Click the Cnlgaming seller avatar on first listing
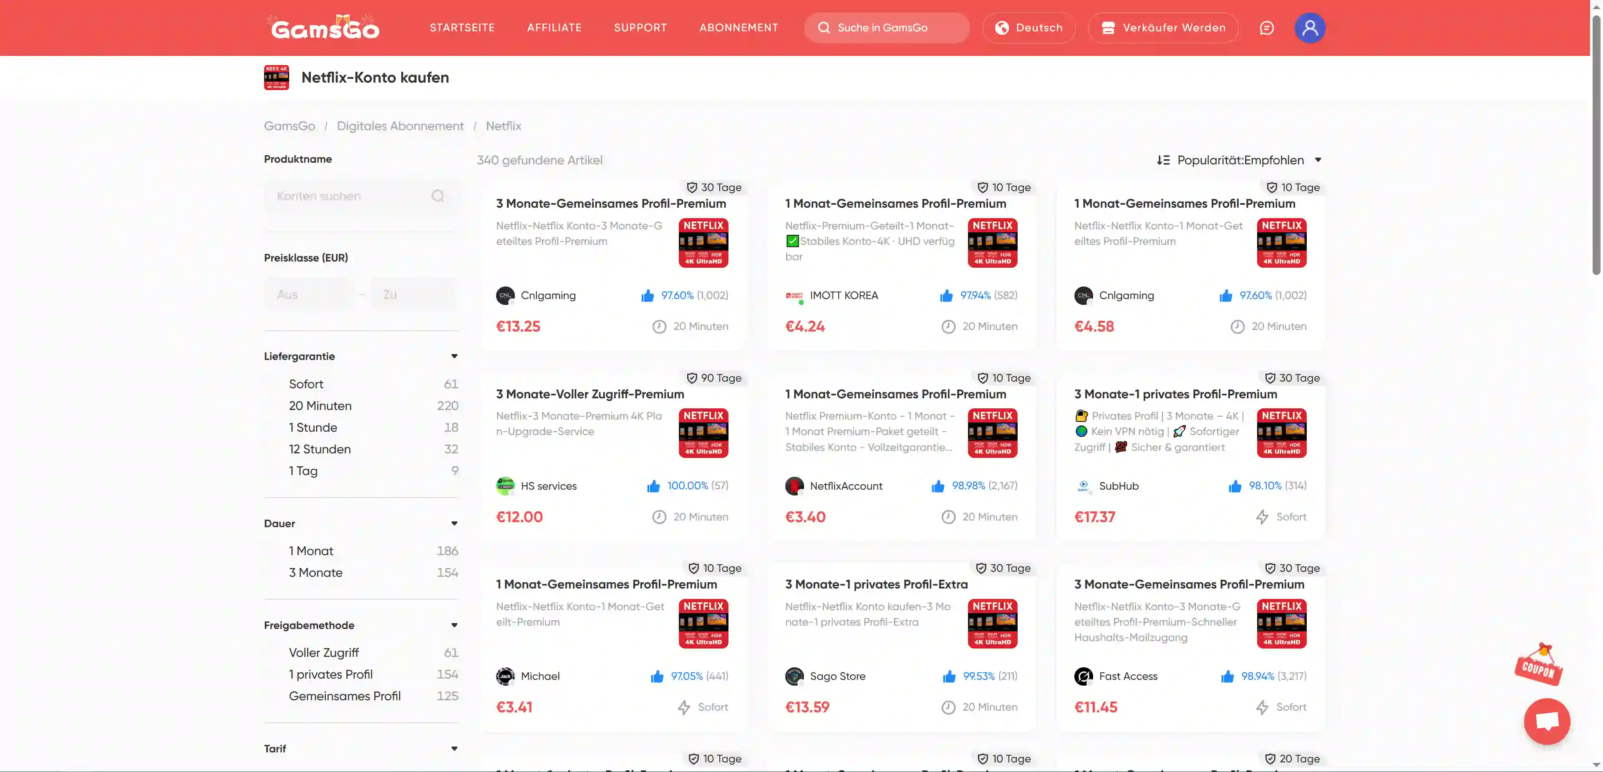The height and width of the screenshot is (772, 1603). point(505,295)
